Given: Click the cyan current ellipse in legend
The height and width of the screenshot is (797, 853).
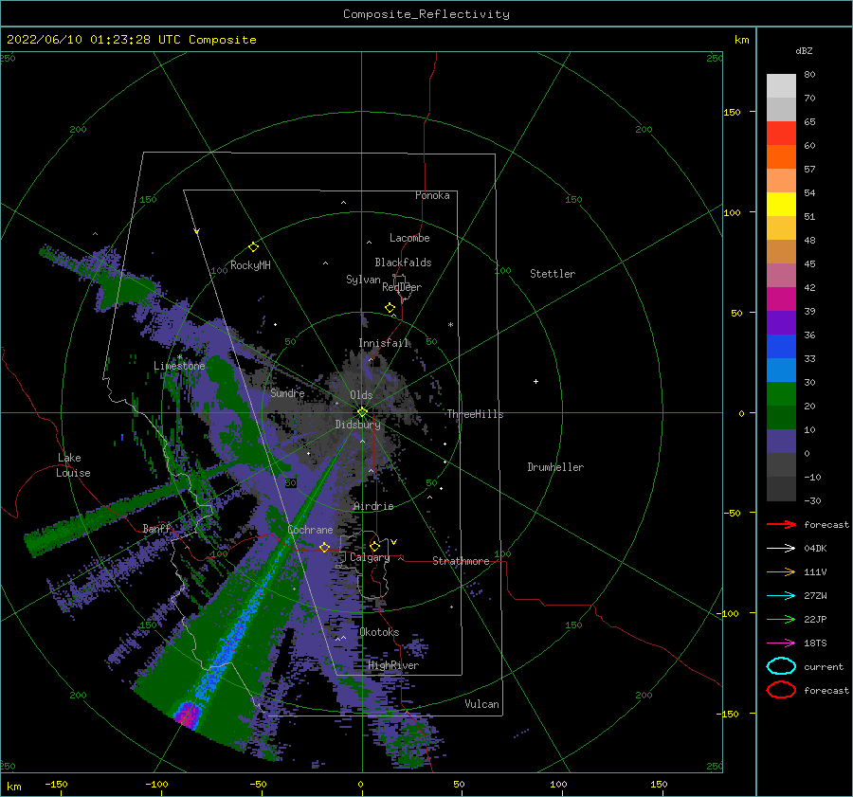Looking at the screenshot, I should pos(781,666).
